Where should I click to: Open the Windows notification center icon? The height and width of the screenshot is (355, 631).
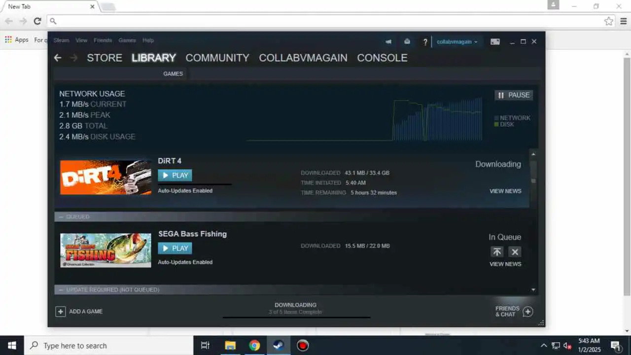tap(615, 346)
